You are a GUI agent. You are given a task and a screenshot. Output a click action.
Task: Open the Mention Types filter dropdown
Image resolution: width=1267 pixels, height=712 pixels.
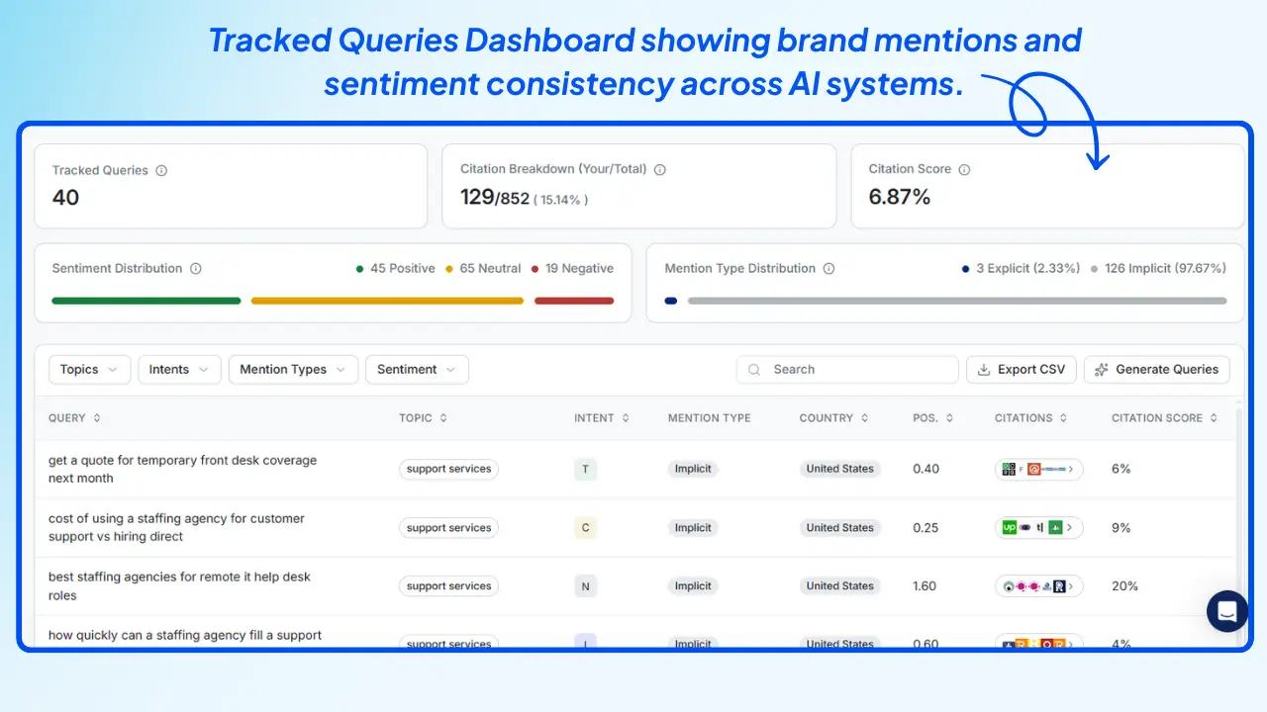[293, 369]
